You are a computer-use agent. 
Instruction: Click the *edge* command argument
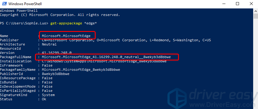click(90, 23)
